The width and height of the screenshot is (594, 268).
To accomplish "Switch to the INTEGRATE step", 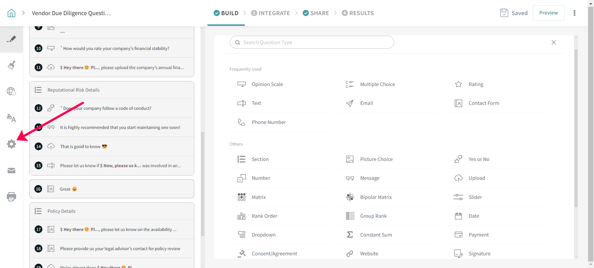I will click(x=270, y=13).
